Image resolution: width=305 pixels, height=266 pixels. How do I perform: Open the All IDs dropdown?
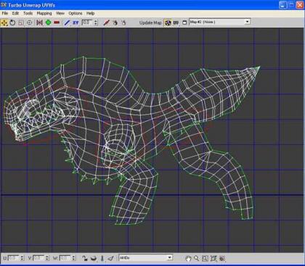point(146,258)
